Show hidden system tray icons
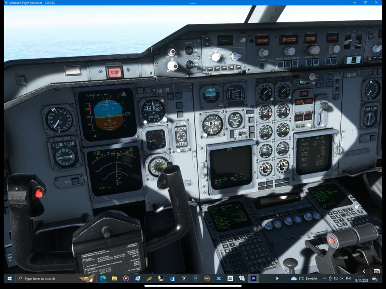Screen dimensions: 386x289 [x=324, y=278]
